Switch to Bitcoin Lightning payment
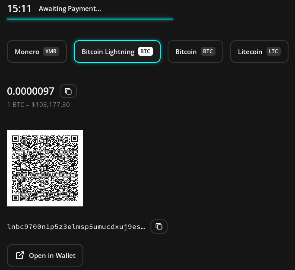The image size is (295, 270). pyautogui.click(x=108, y=51)
